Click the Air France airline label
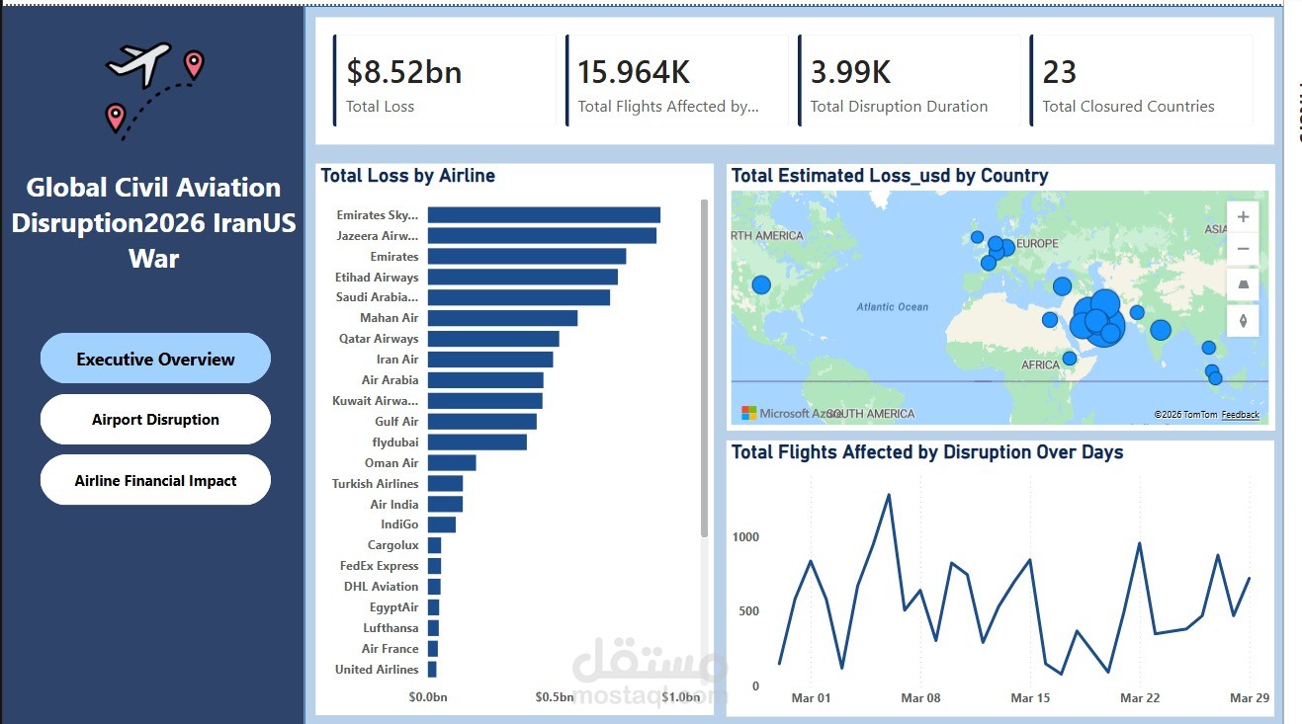The width and height of the screenshot is (1302, 724). pos(390,649)
